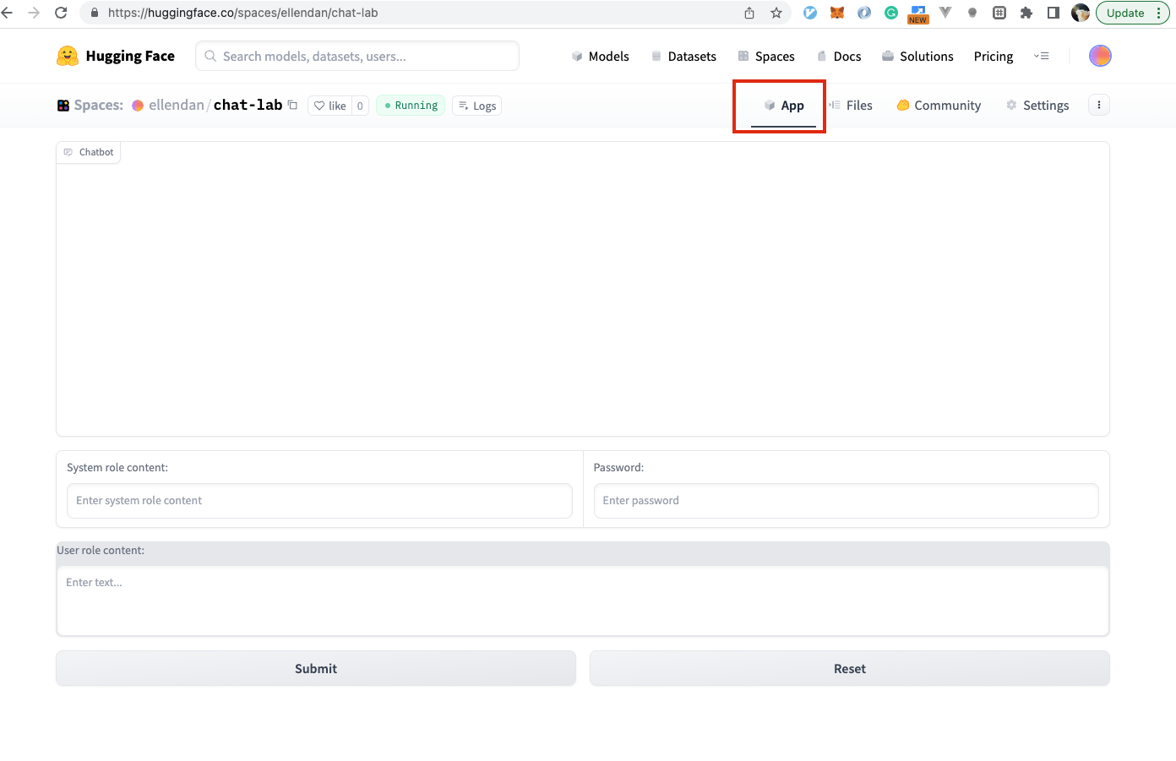The image size is (1176, 761).
Task: Bookmark this page with star icon
Action: (x=776, y=13)
